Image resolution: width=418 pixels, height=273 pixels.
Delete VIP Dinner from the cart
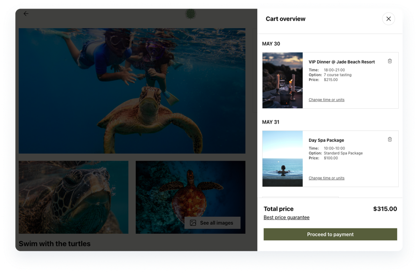(389, 61)
